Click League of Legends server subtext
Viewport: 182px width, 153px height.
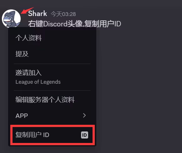click(x=38, y=82)
